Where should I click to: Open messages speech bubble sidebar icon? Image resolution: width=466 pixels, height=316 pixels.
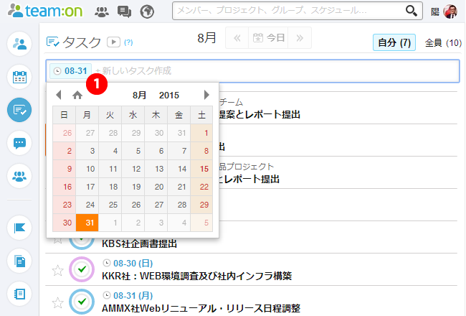(x=19, y=143)
